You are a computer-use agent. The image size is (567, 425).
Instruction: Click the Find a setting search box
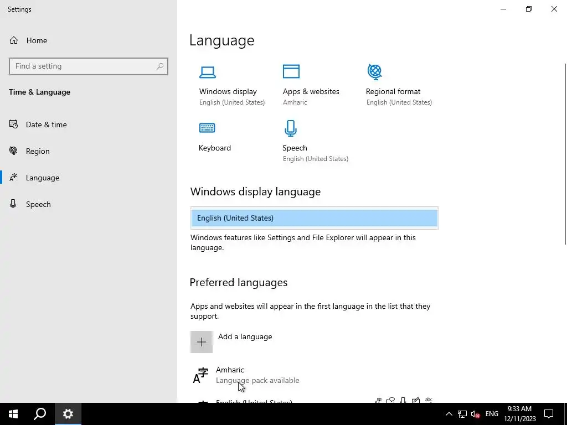click(x=89, y=66)
